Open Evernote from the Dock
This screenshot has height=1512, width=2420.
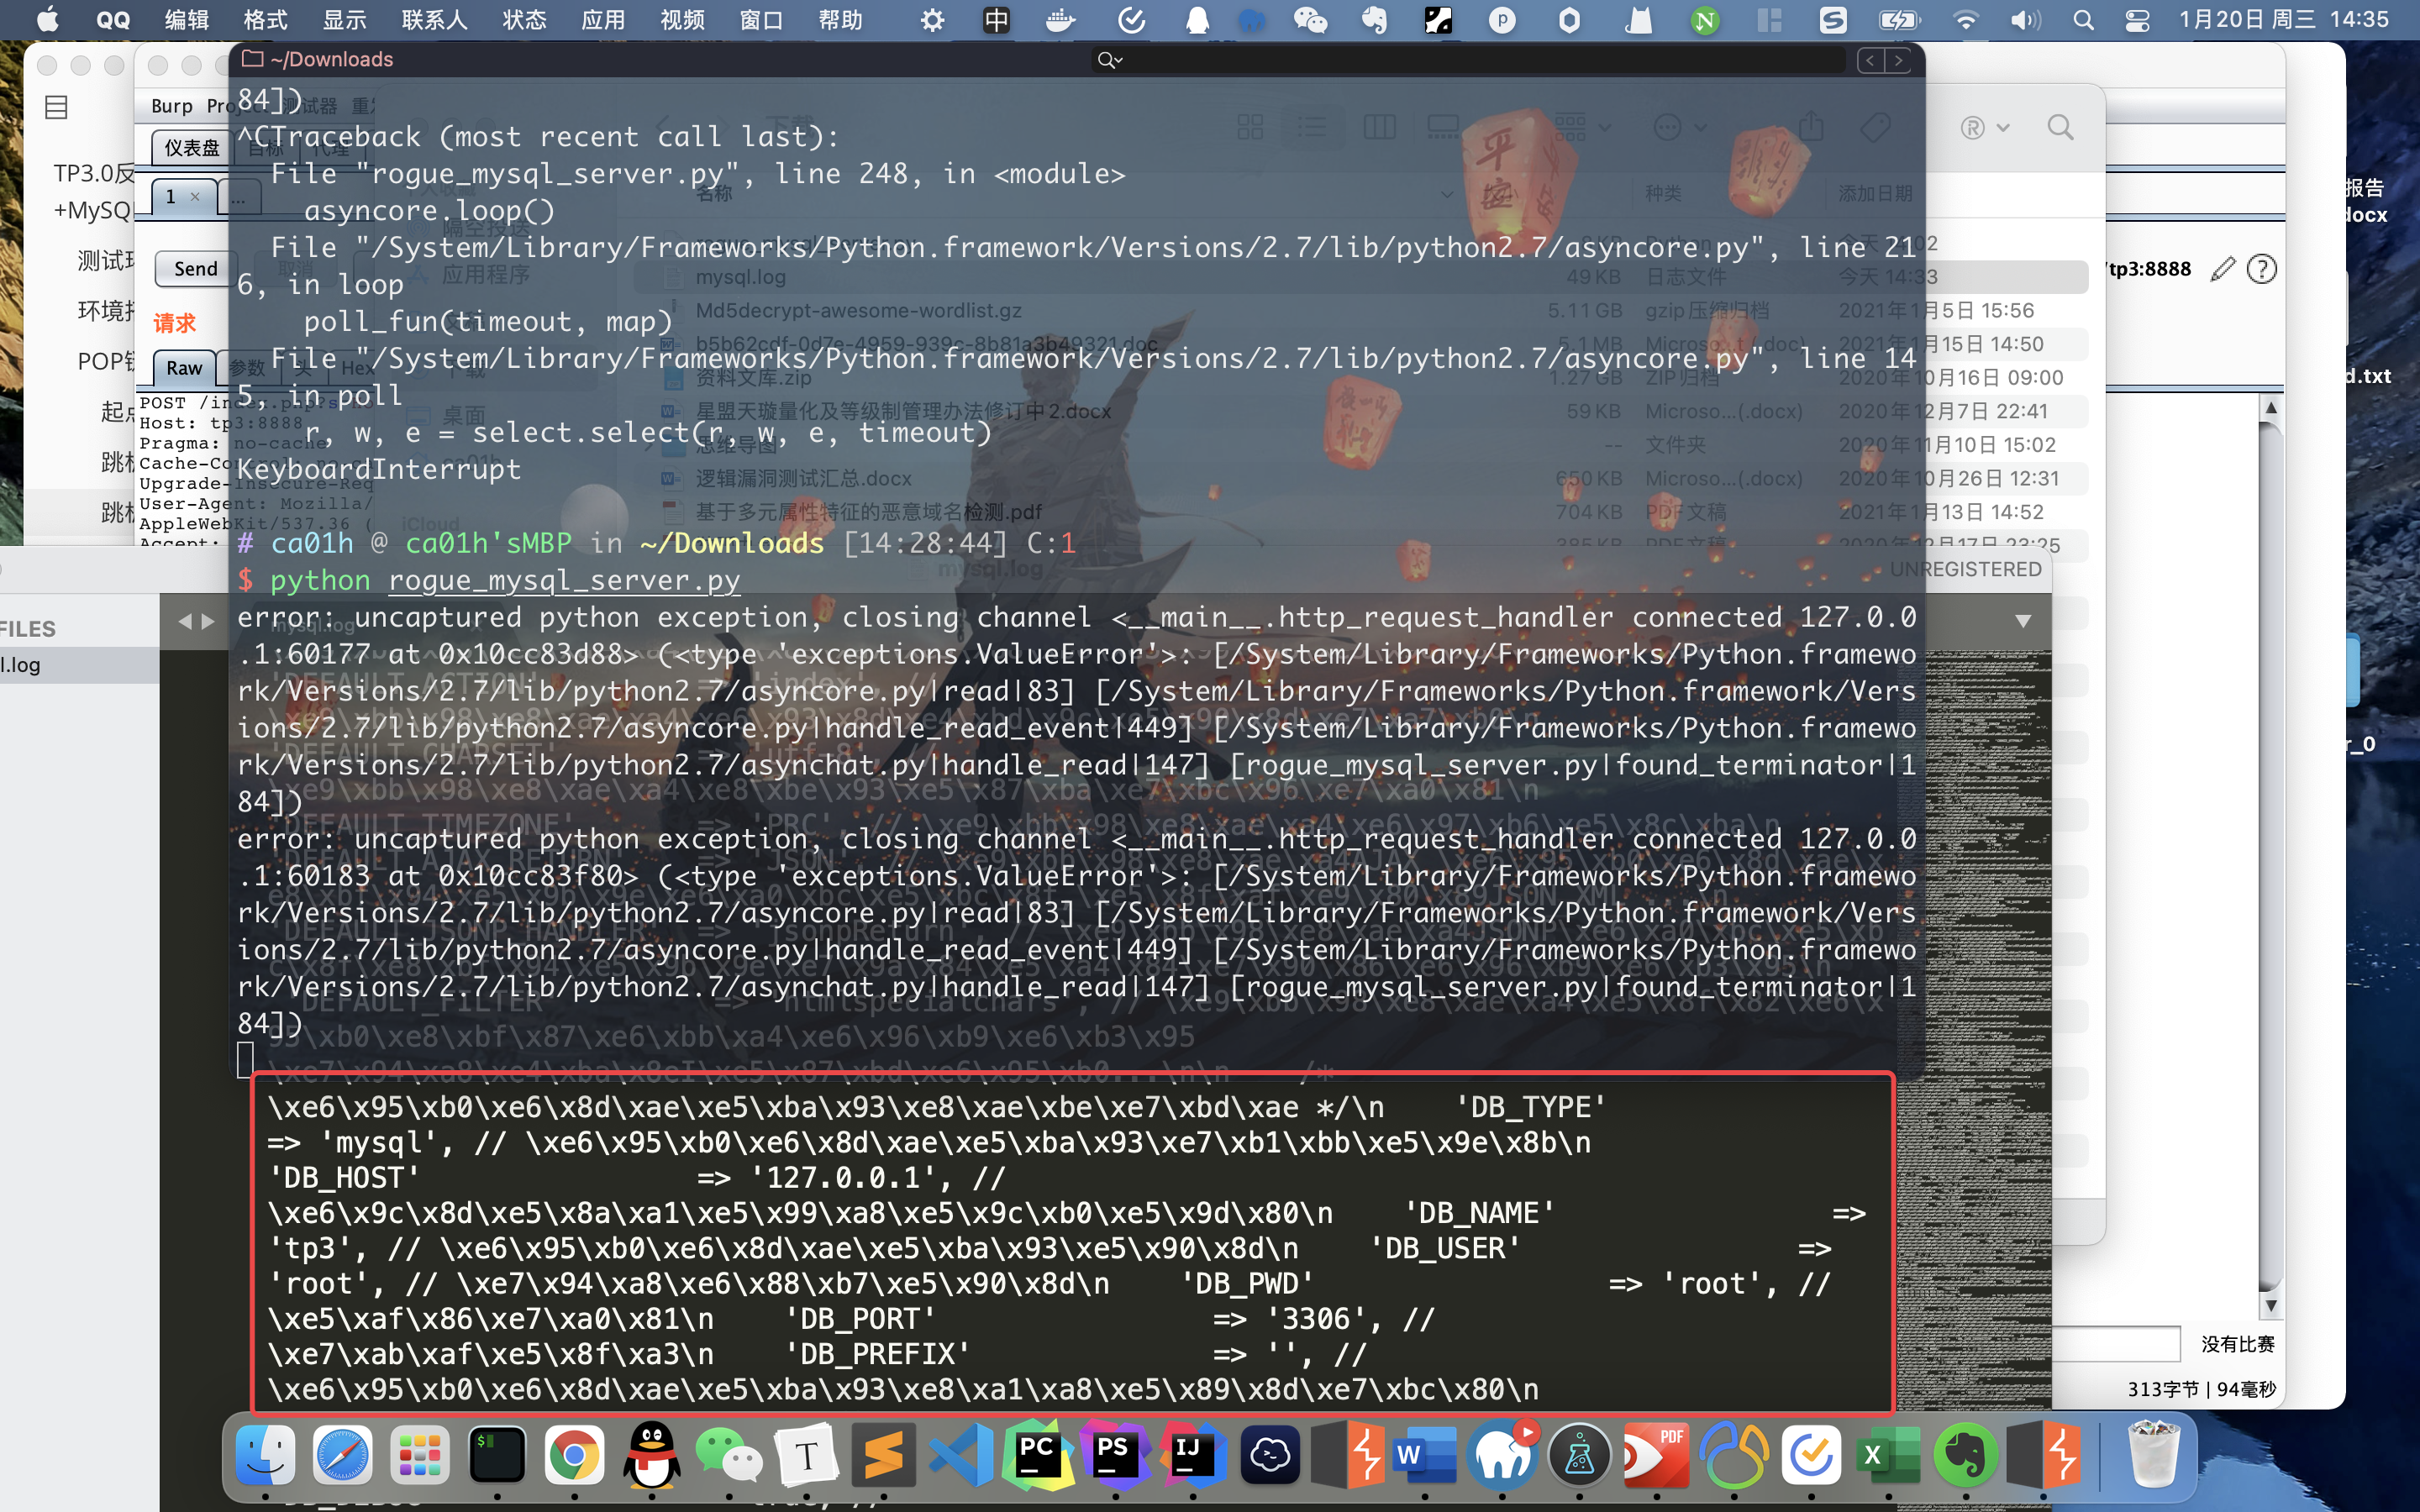click(1966, 1455)
